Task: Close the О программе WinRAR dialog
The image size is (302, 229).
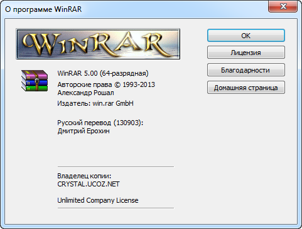Action: pyautogui.click(x=283, y=6)
